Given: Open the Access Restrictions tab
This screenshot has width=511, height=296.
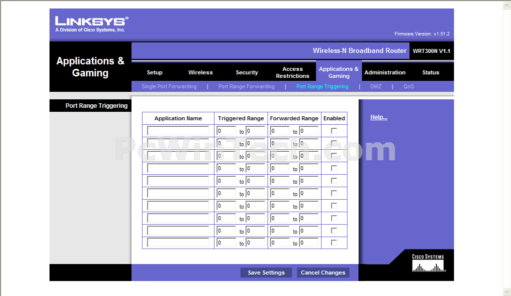Looking at the screenshot, I should (x=292, y=72).
